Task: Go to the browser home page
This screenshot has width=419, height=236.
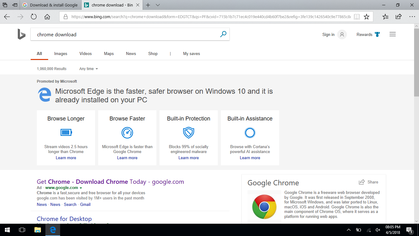Action: (x=47, y=17)
